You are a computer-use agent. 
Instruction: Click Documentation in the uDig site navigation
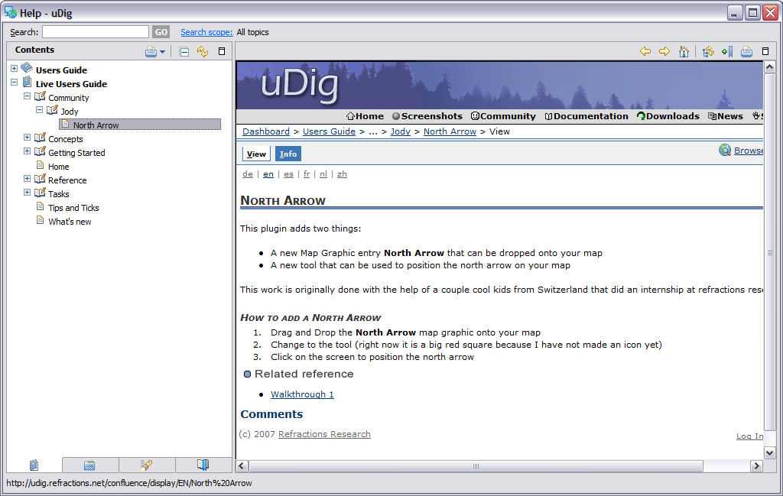click(586, 116)
